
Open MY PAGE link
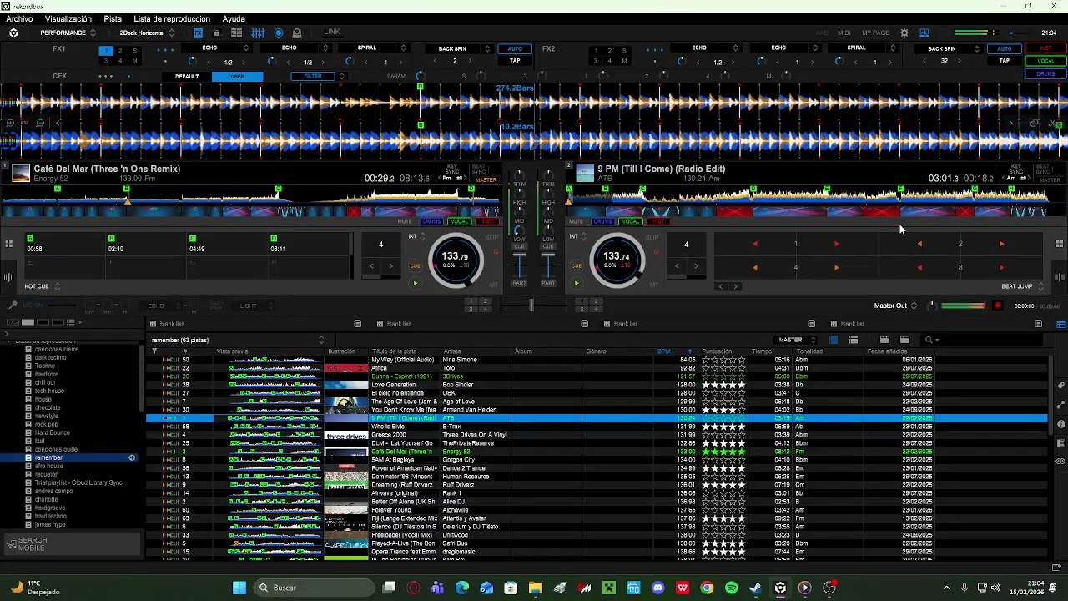click(875, 33)
